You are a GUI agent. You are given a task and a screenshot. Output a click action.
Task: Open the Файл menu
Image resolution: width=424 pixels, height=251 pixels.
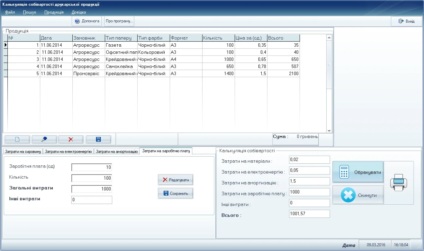pyautogui.click(x=10, y=12)
